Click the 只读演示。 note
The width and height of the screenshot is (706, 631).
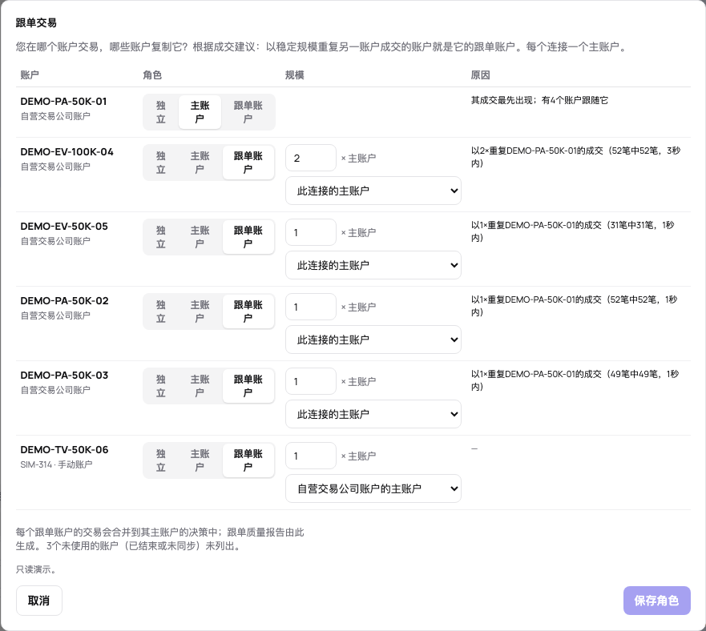[x=37, y=569]
